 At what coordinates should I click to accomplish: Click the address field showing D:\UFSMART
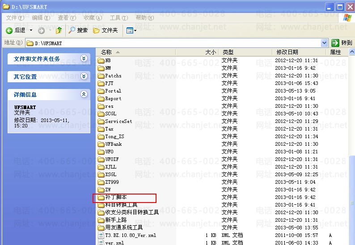(173, 43)
